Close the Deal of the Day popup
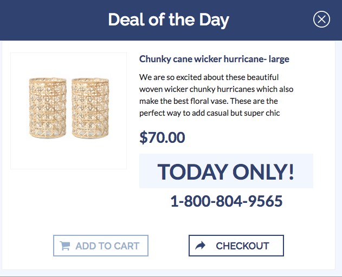Image resolution: width=342 pixels, height=277 pixels. pos(321,19)
